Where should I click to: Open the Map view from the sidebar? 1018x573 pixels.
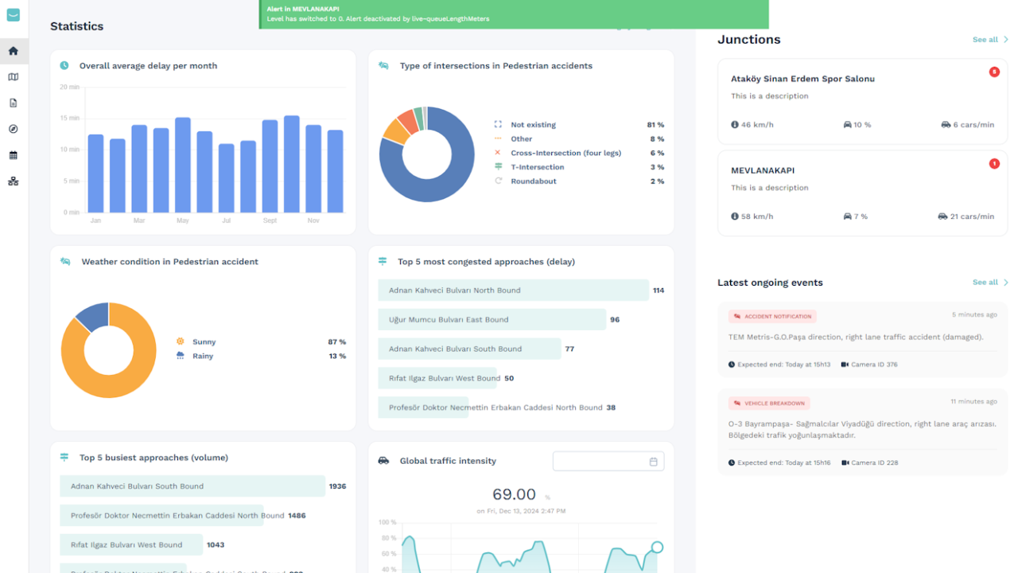(13, 76)
